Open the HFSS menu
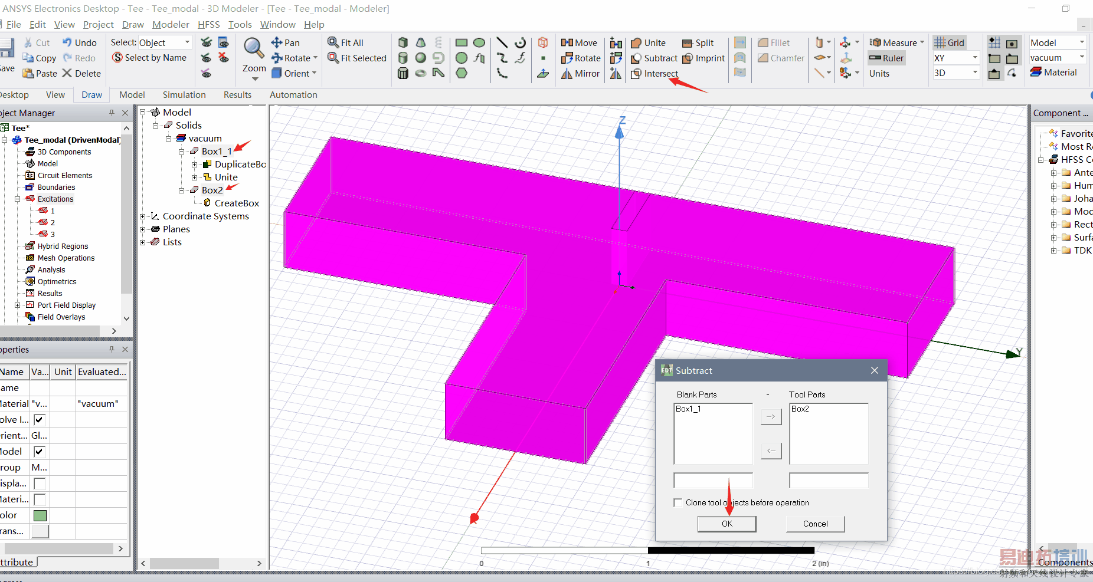Image resolution: width=1093 pixels, height=582 pixels. click(x=208, y=24)
